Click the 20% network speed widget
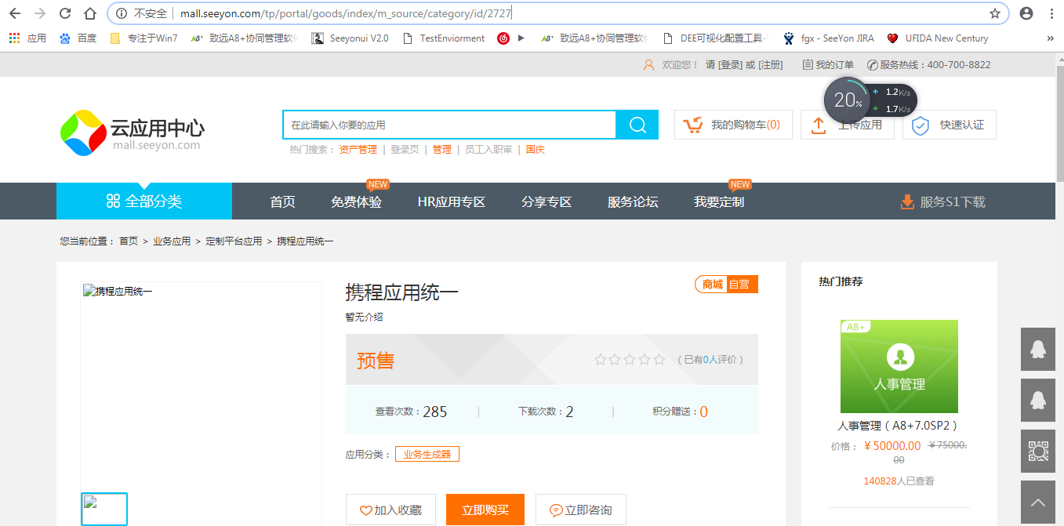This screenshot has height=526, width=1064. pyautogui.click(x=870, y=100)
